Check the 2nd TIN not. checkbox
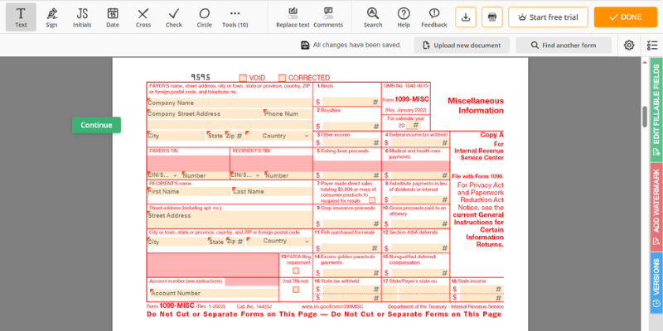The width and height of the screenshot is (663, 331). pyautogui.click(x=296, y=290)
